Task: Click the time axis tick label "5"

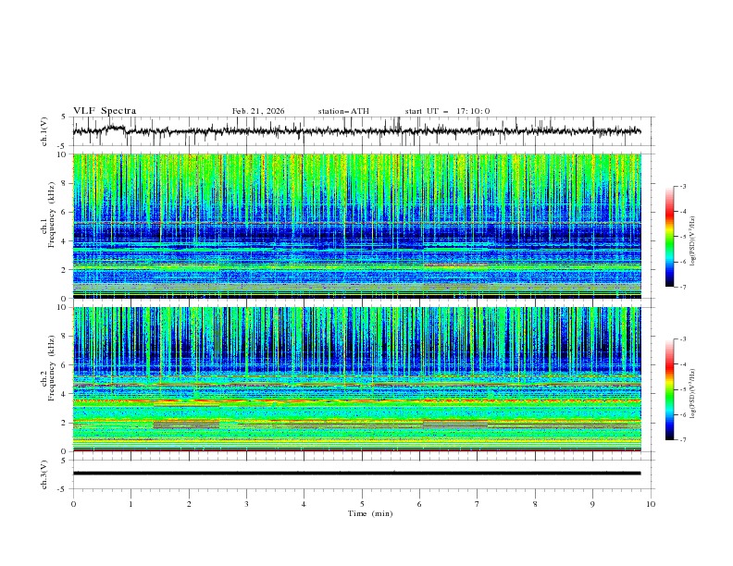Action: [x=362, y=504]
